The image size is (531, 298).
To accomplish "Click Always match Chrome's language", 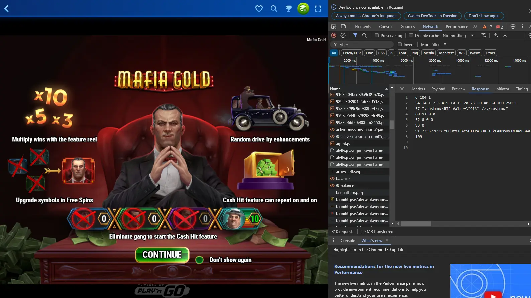I will click(366, 16).
